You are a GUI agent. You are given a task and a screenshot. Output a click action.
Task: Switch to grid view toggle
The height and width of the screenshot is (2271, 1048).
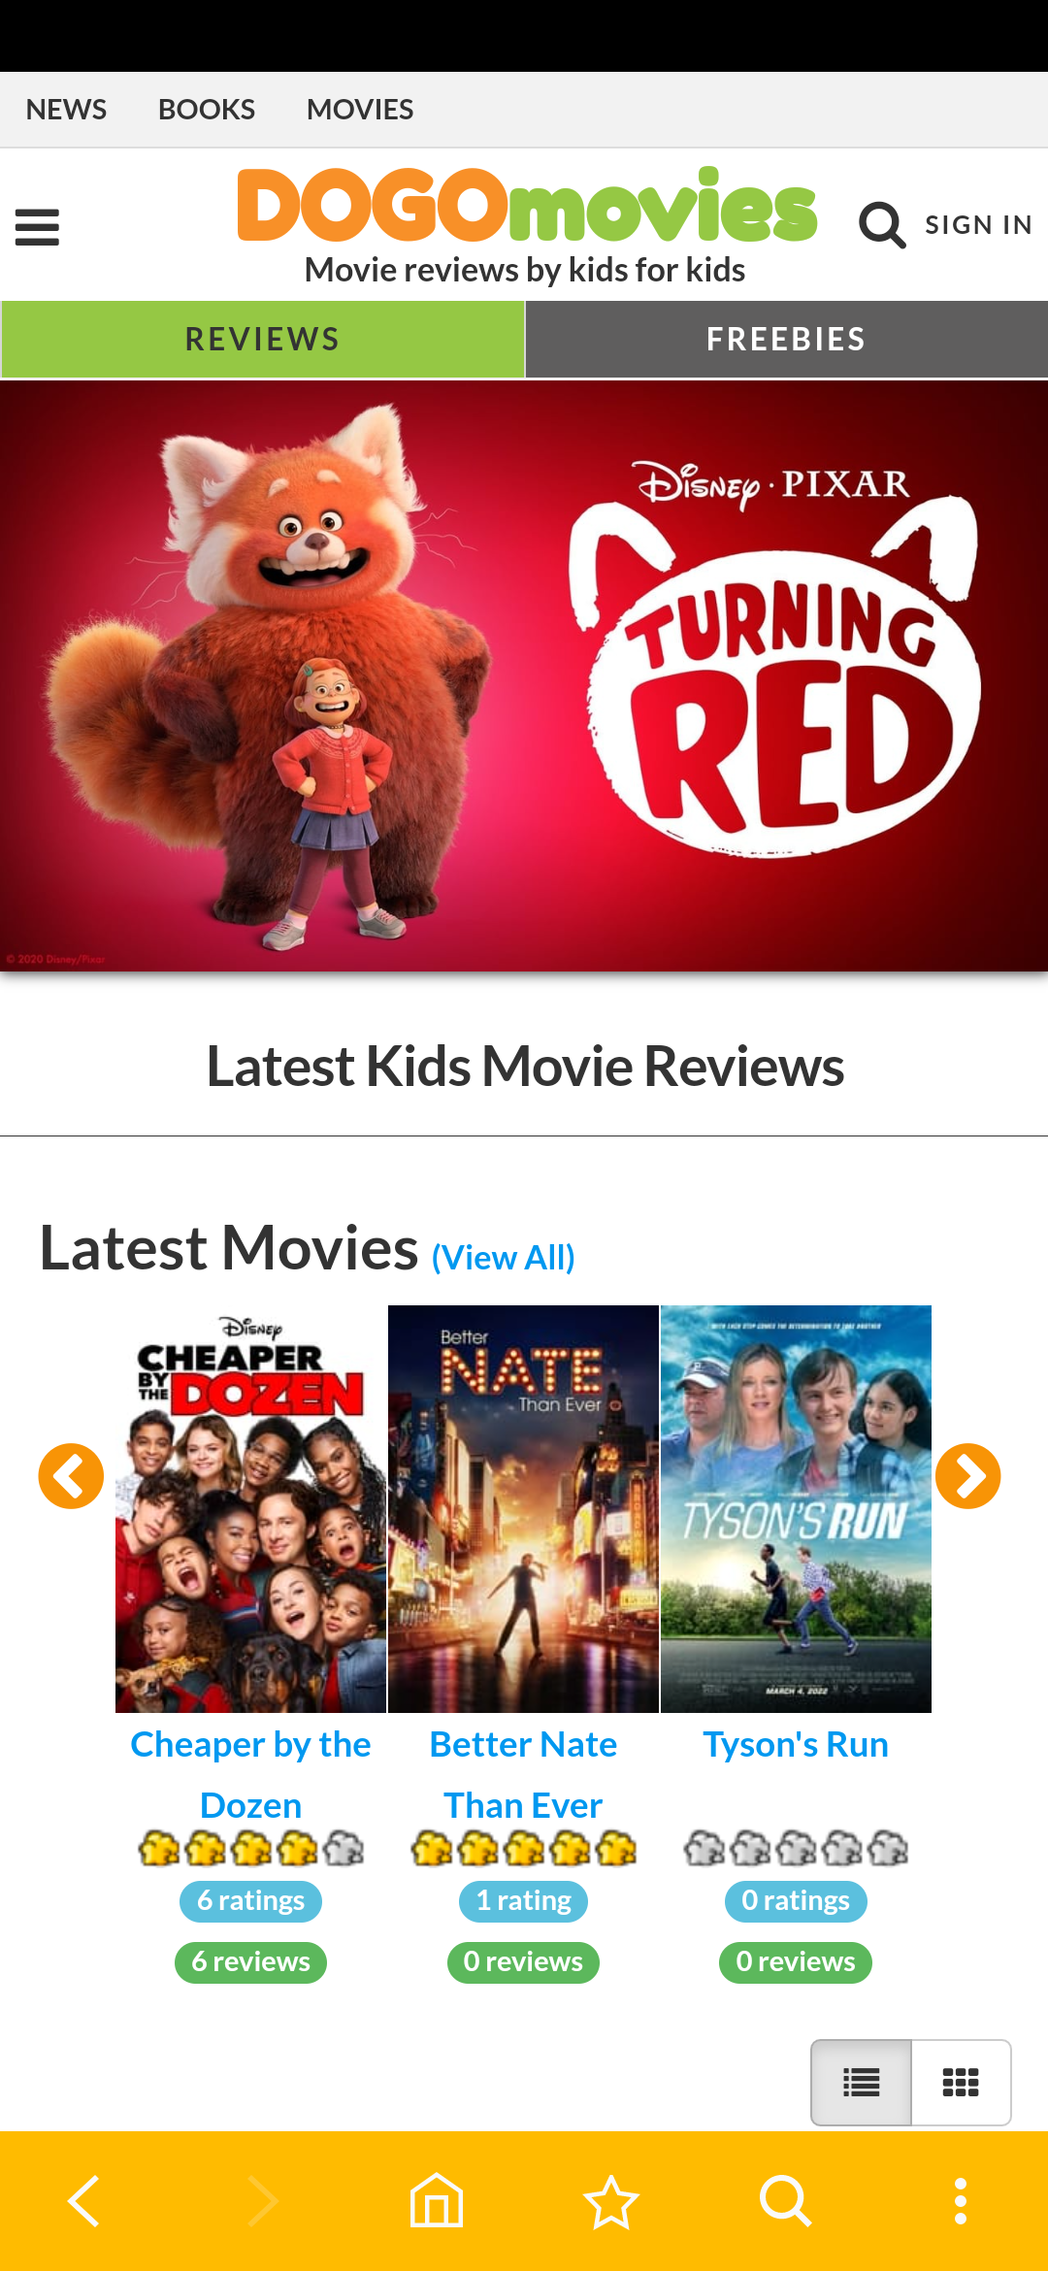(x=962, y=2083)
